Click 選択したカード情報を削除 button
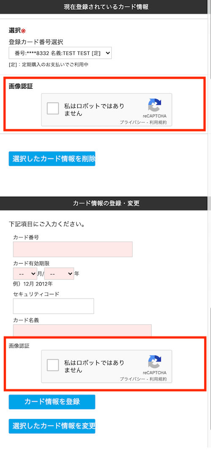Image resolution: width=211 pixels, height=454 pixels. tap(52, 159)
